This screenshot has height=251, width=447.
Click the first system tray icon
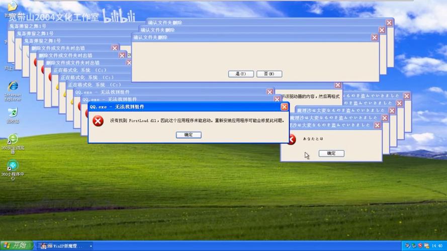coord(407,246)
